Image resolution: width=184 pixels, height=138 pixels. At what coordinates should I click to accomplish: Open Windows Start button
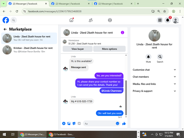4,134
